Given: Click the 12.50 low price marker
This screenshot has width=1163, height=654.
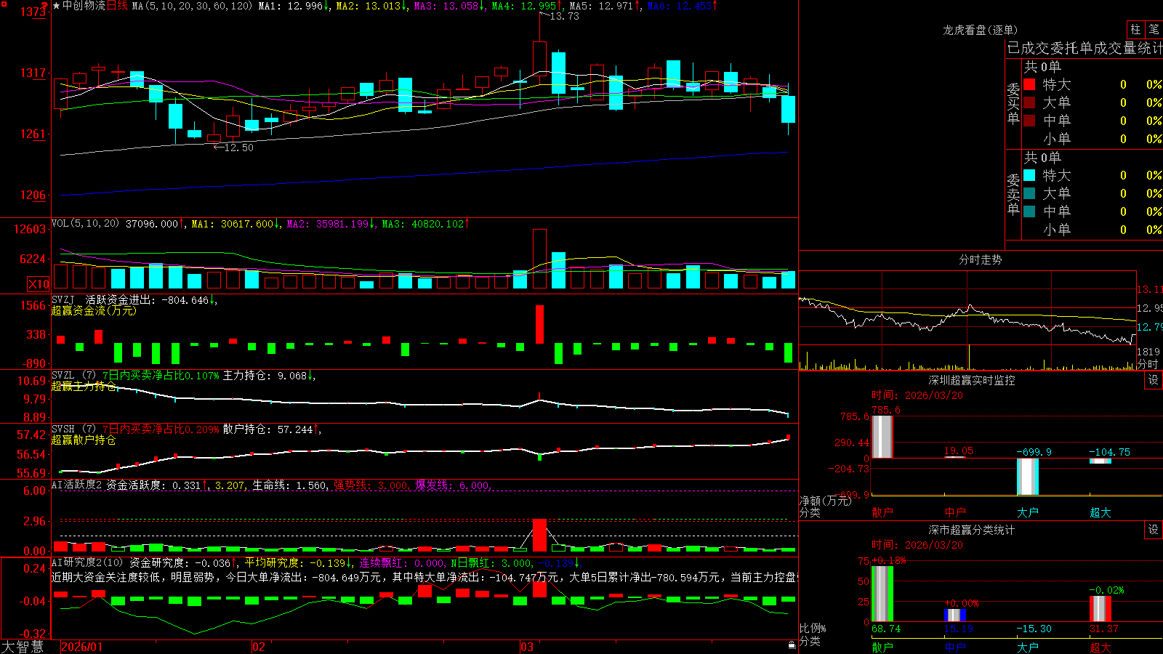Looking at the screenshot, I should click(238, 148).
